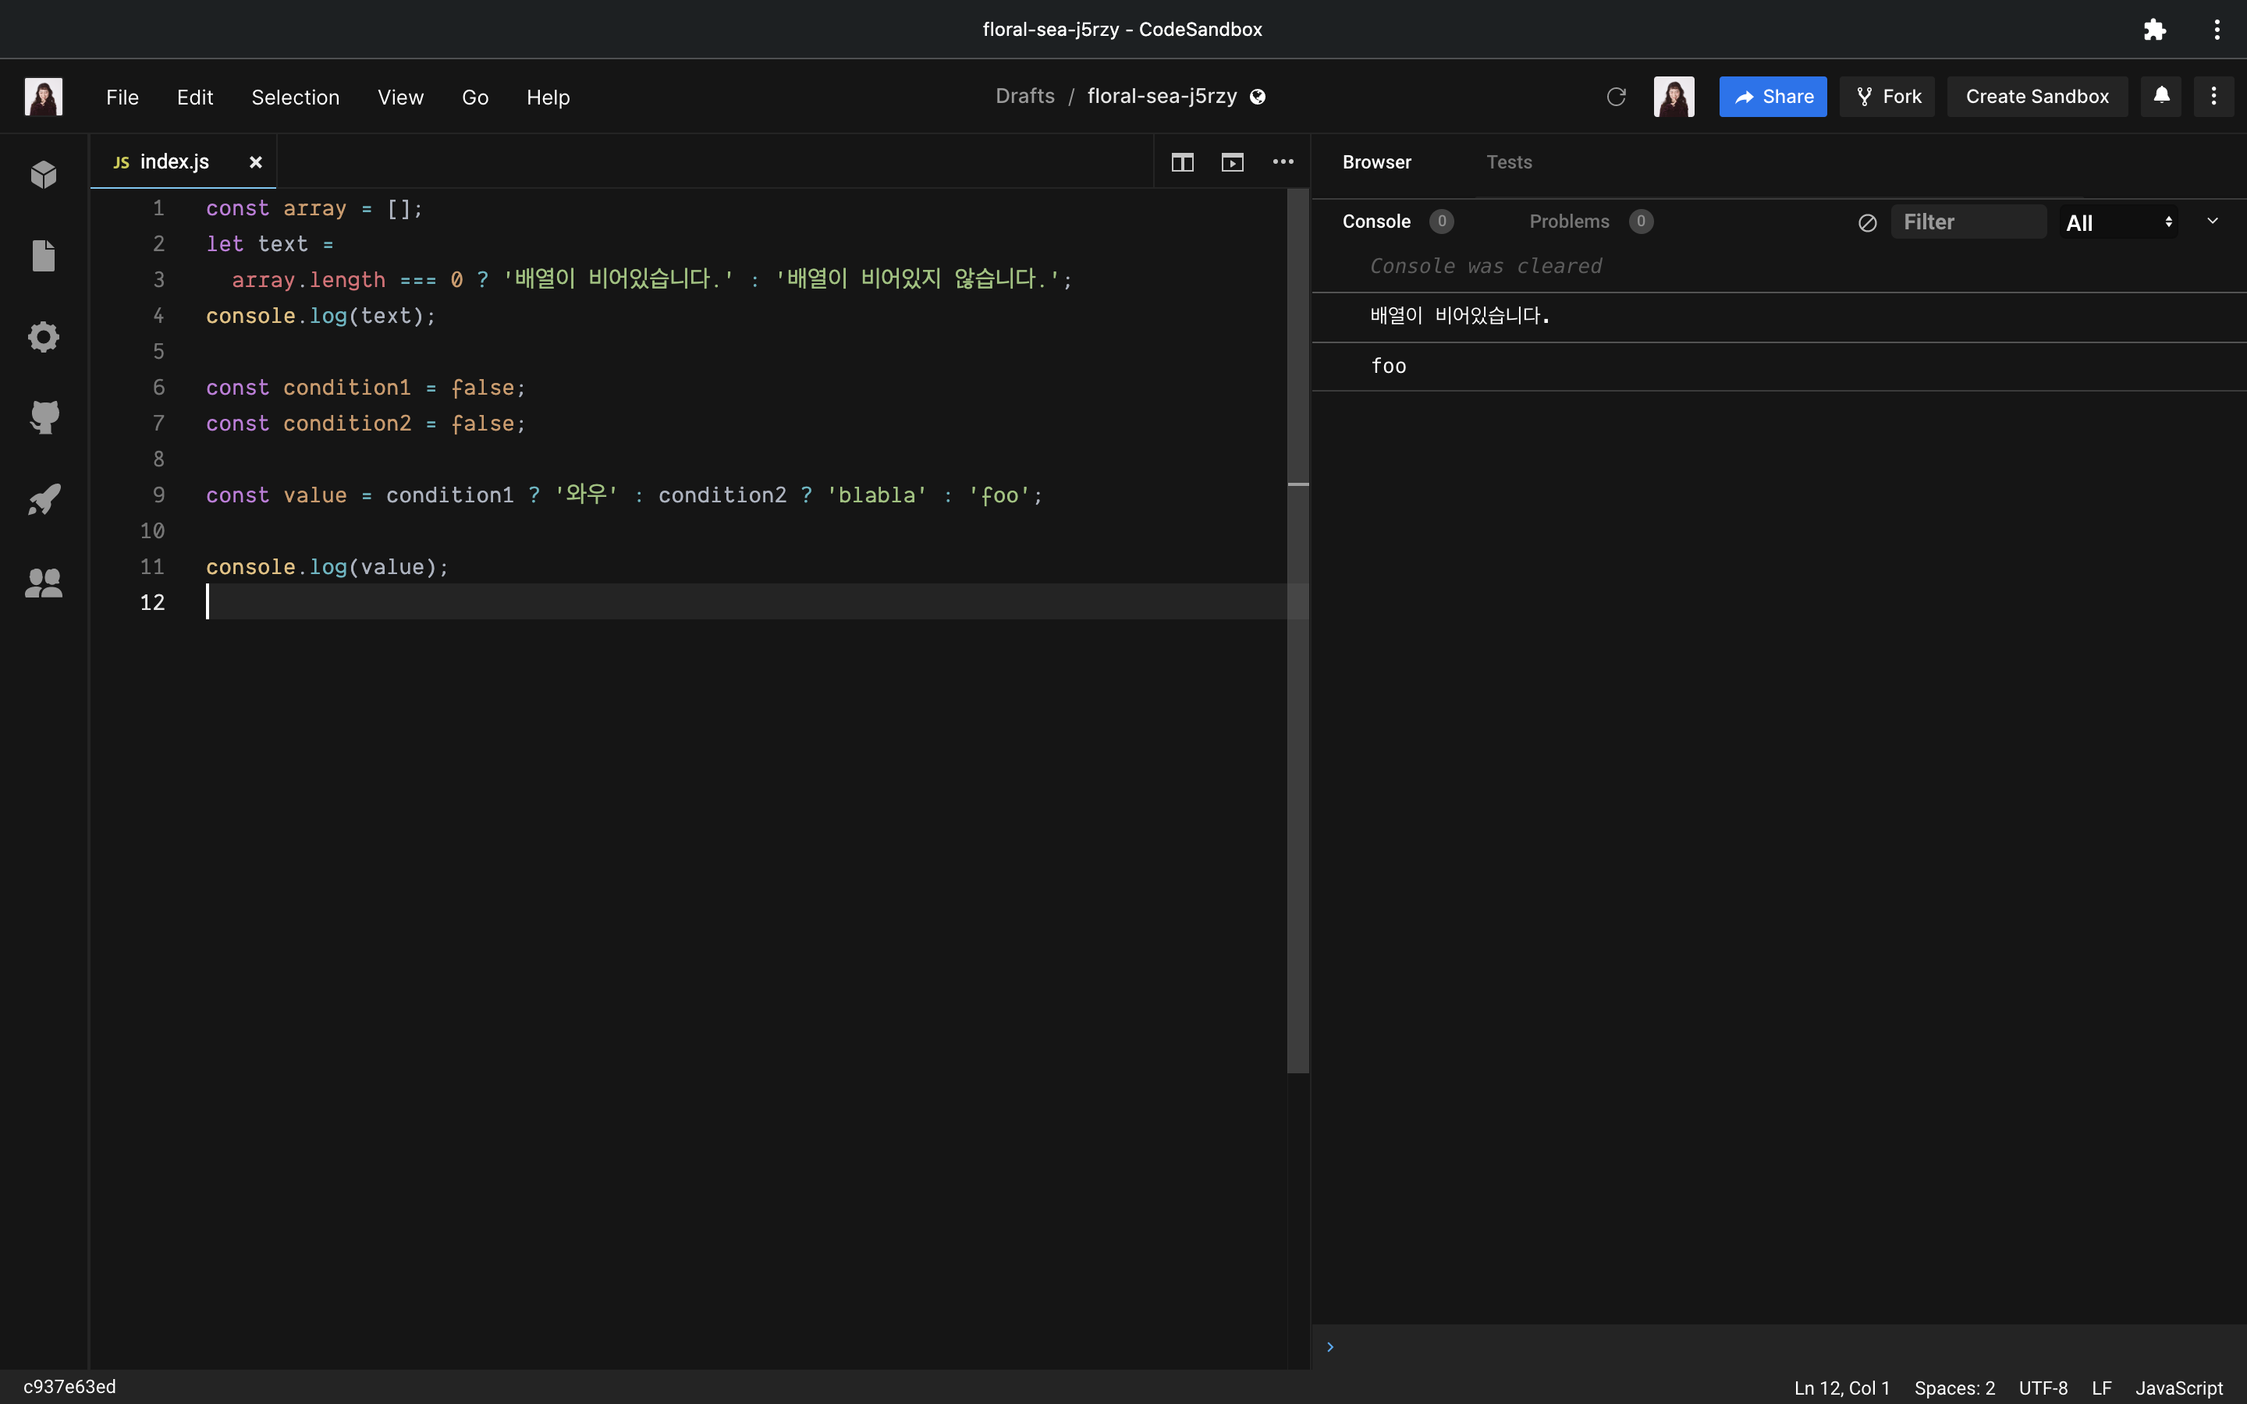Focus the console Filter input
This screenshot has width=2247, height=1404.
[1968, 223]
